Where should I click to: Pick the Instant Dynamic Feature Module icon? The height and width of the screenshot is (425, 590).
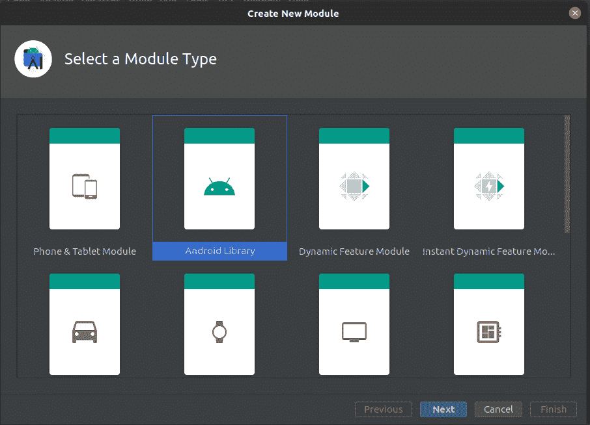(x=489, y=187)
